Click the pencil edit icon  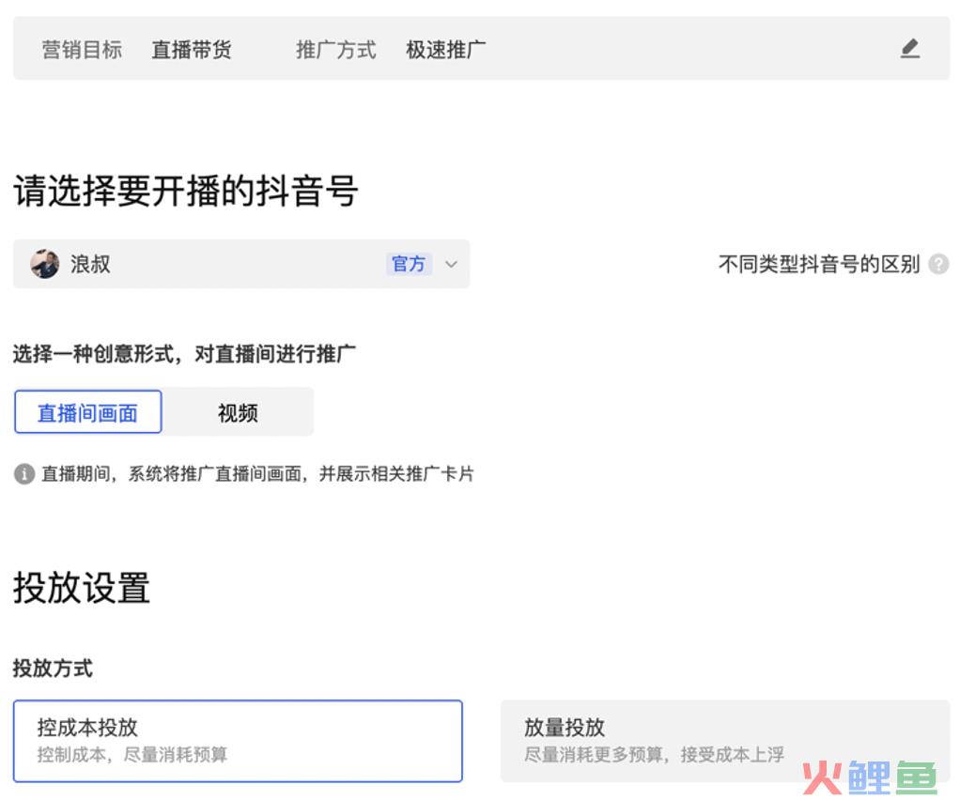910,48
